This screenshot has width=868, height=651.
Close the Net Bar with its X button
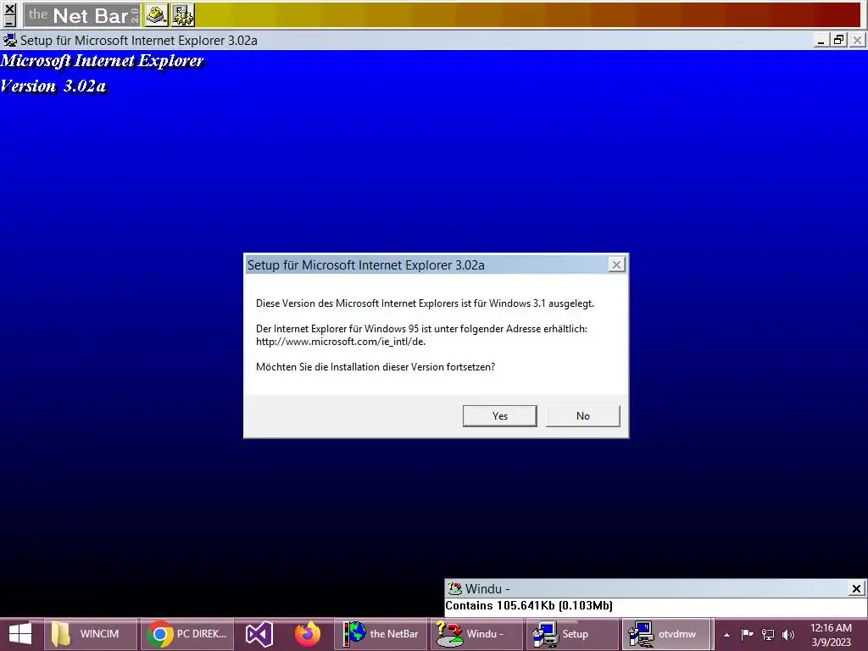coord(9,8)
